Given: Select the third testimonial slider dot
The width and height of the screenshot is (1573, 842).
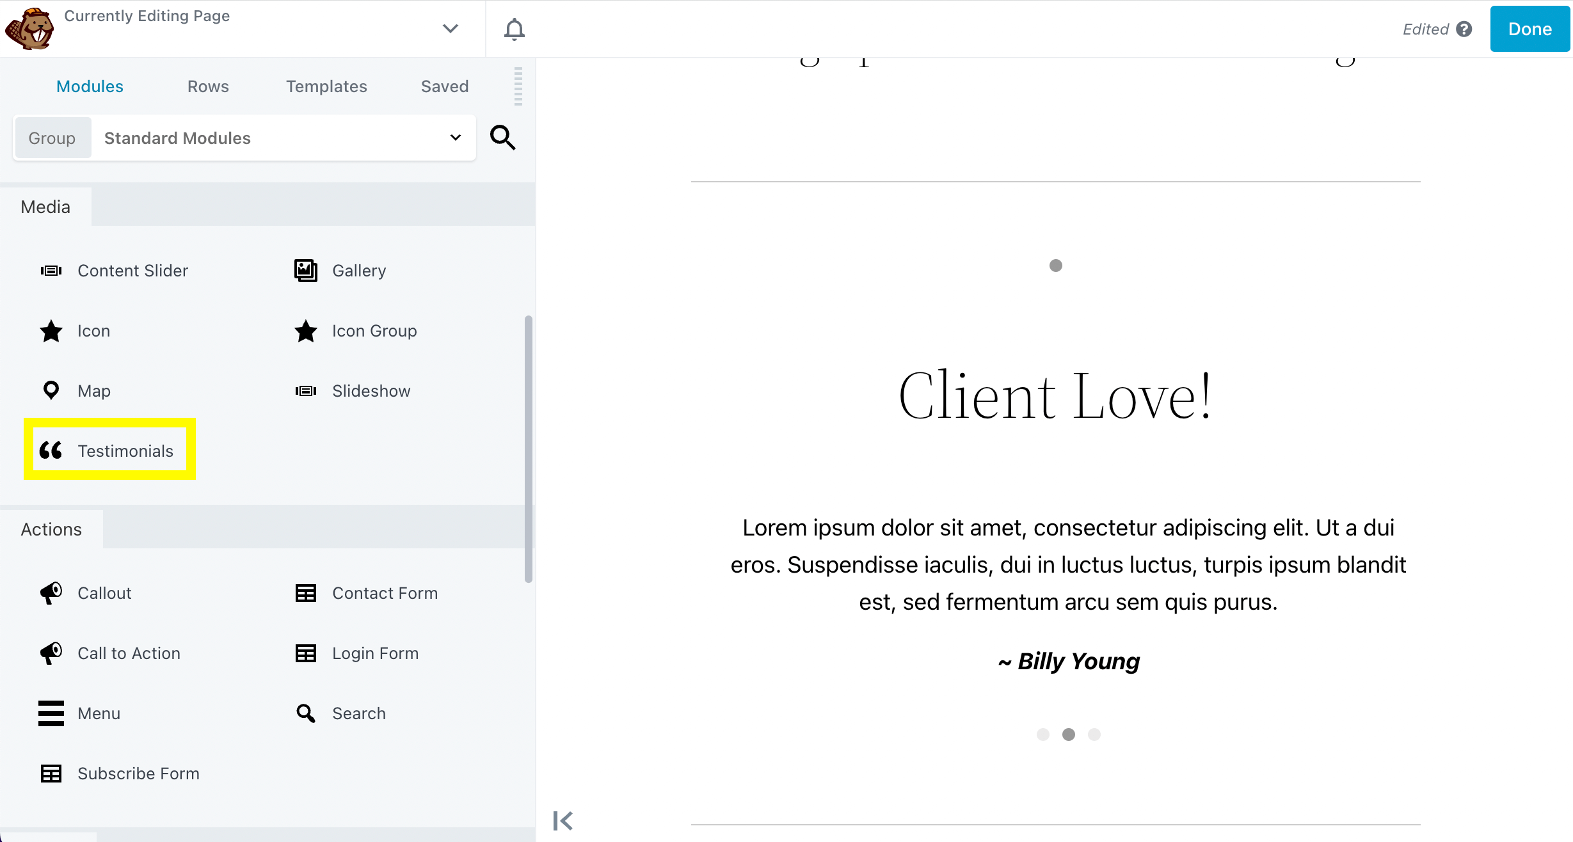Looking at the screenshot, I should tap(1094, 735).
